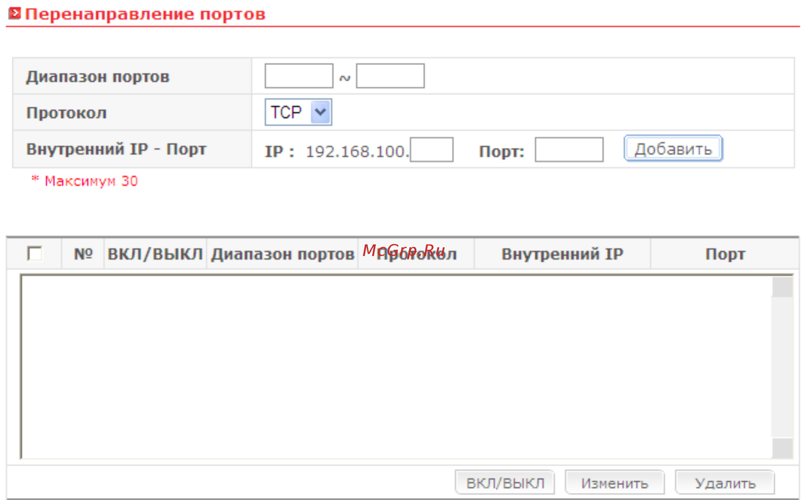Screen dimensions: 803x500
Task: Click the Протокол row label
Action: [x=66, y=113]
